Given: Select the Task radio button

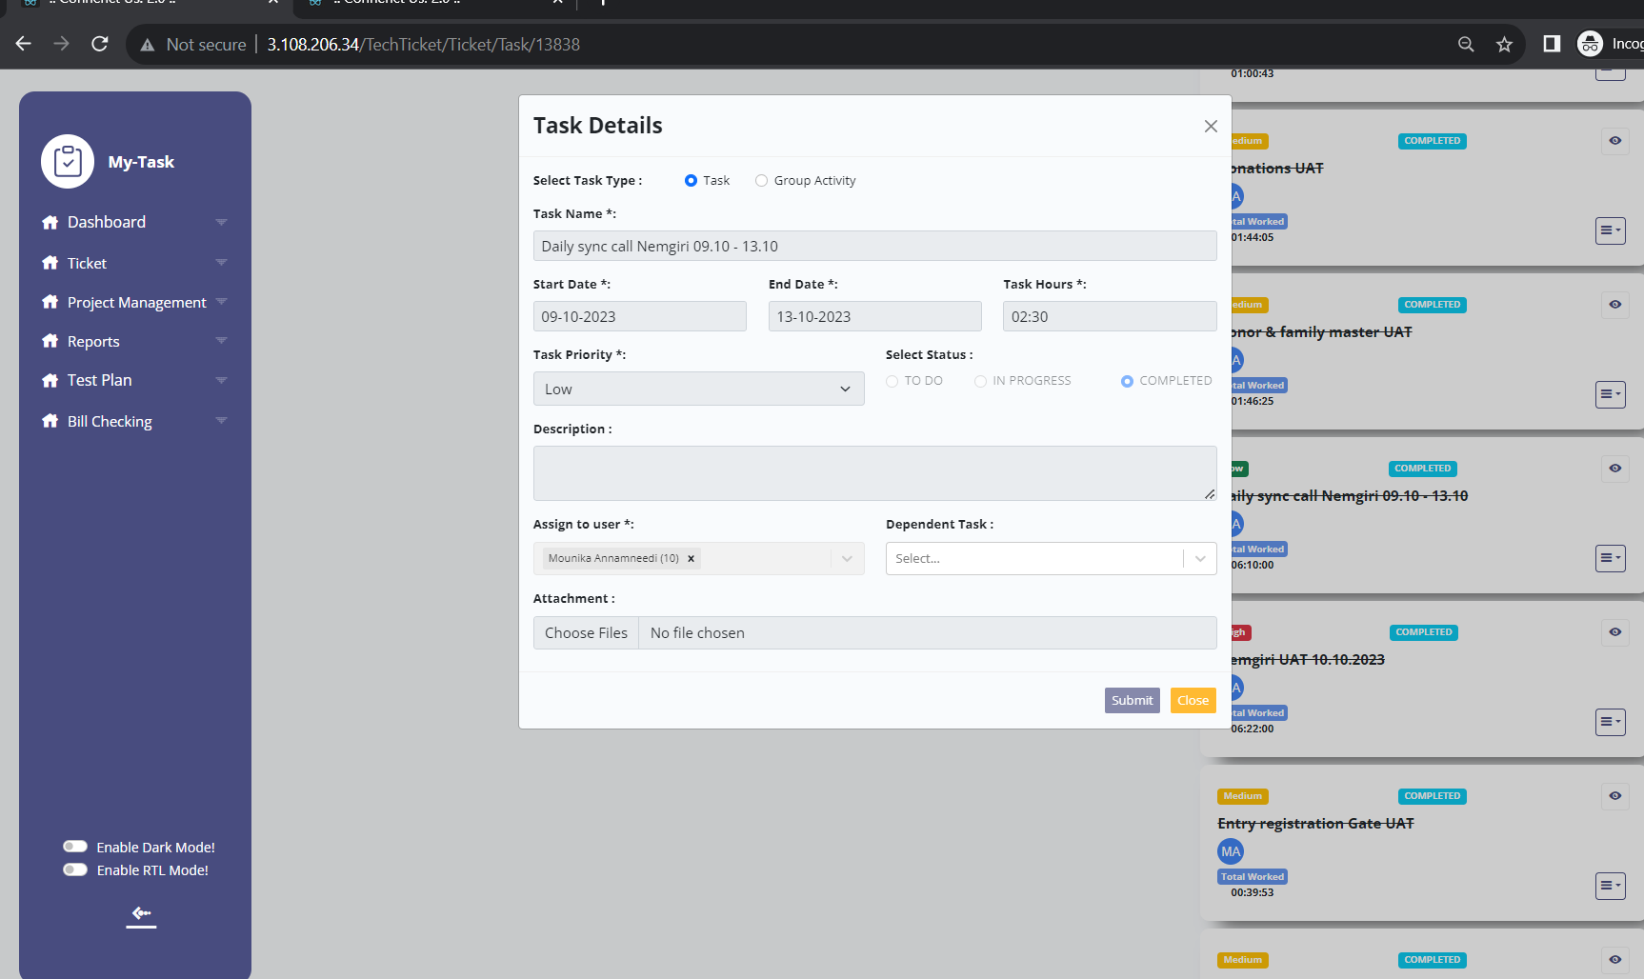Looking at the screenshot, I should 691,180.
